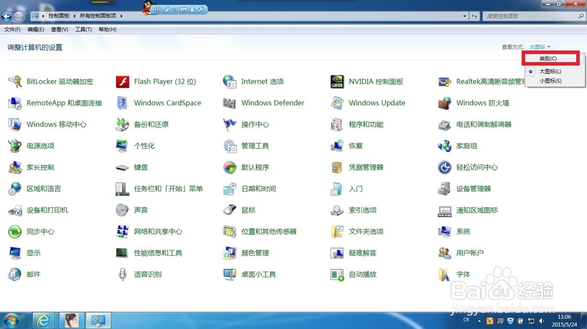
Task: Open the 默认程序 icon
Action: click(x=230, y=167)
